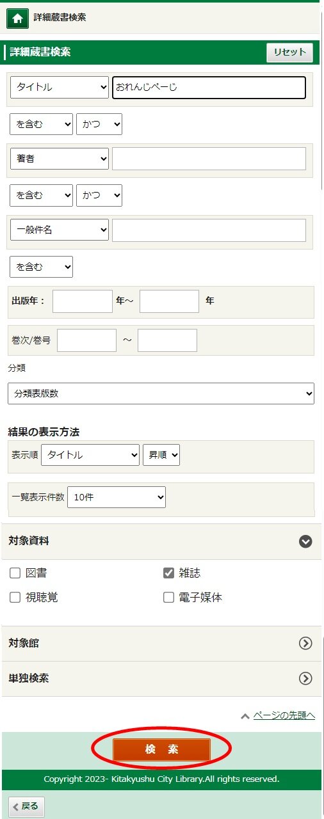Screen dimensions: 324x819
Task: Follow the ページの先頭へ link
Action: [x=284, y=715]
